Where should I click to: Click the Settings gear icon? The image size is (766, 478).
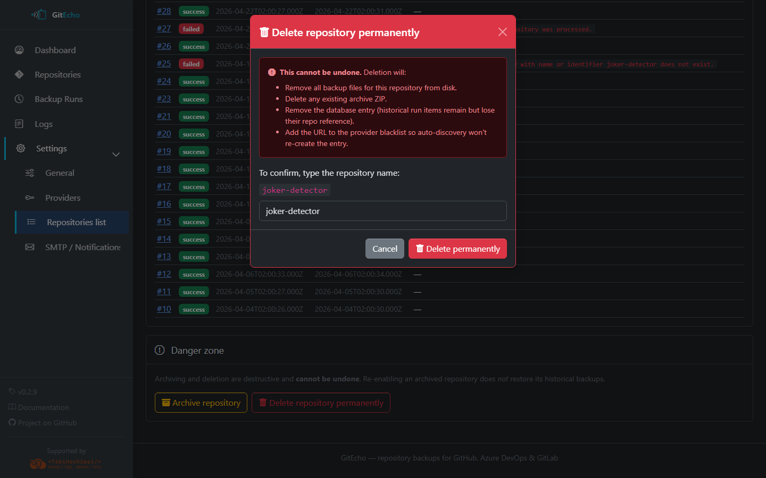[x=21, y=148]
